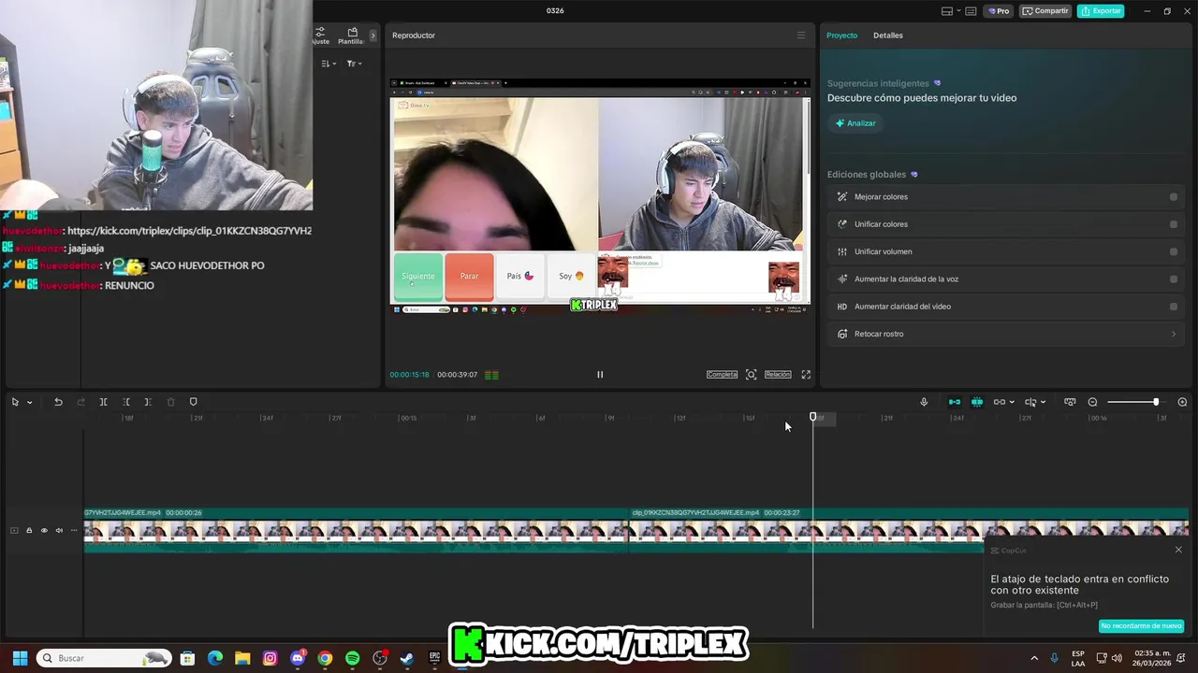
Task: Open Spotify from the taskbar
Action: point(352,658)
